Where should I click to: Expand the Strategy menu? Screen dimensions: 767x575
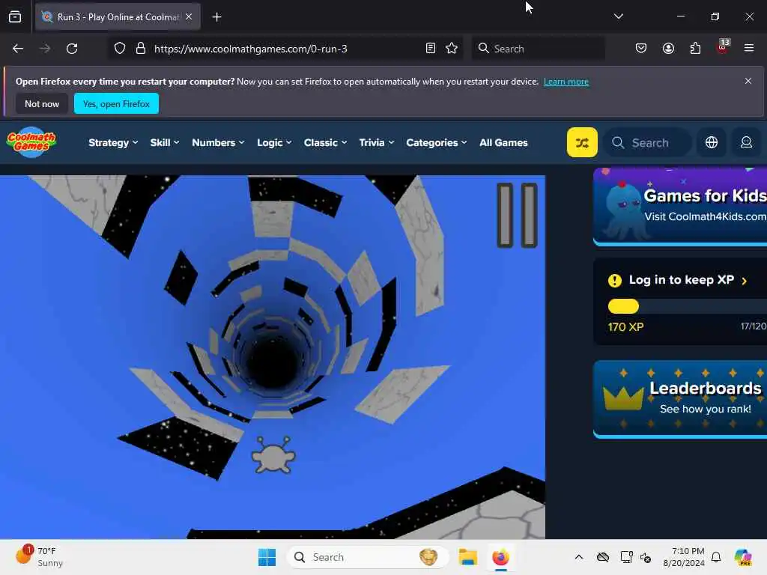[113, 143]
